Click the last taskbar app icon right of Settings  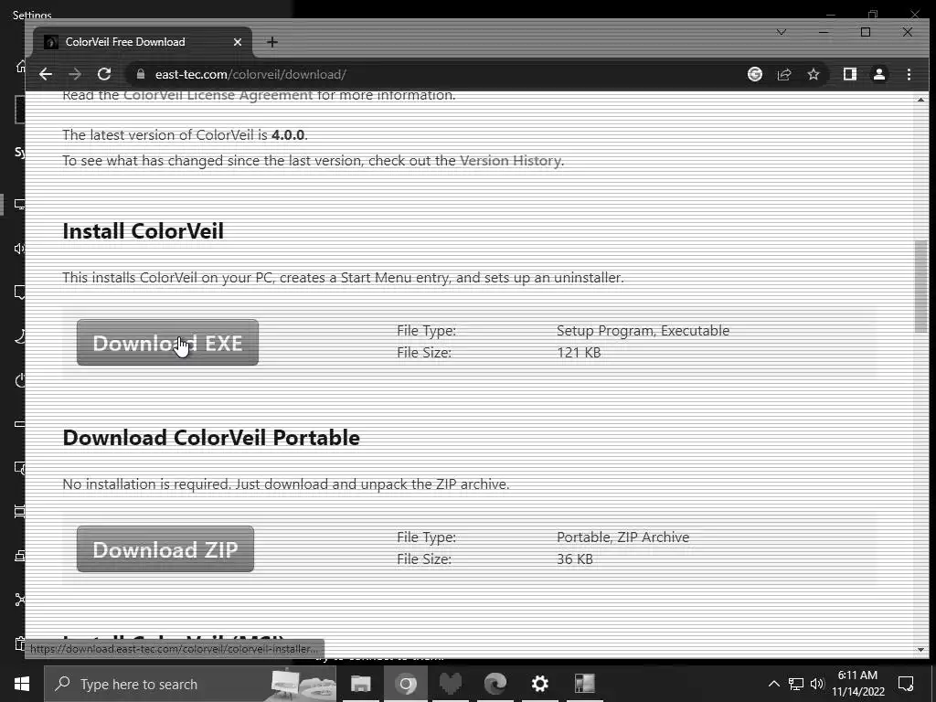point(584,684)
